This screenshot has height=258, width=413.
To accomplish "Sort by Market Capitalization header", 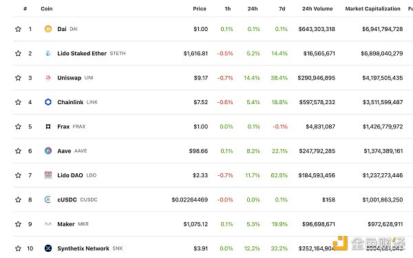I will tap(372, 9).
